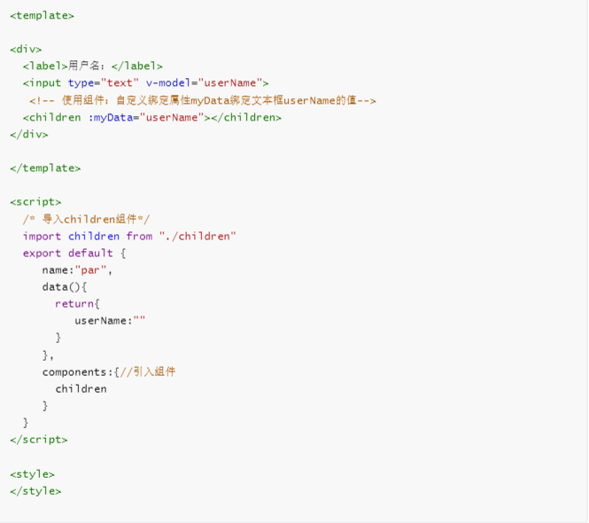This screenshot has height=523, width=589.
Task: Click the closing </template> tag
Action: pyautogui.click(x=45, y=168)
